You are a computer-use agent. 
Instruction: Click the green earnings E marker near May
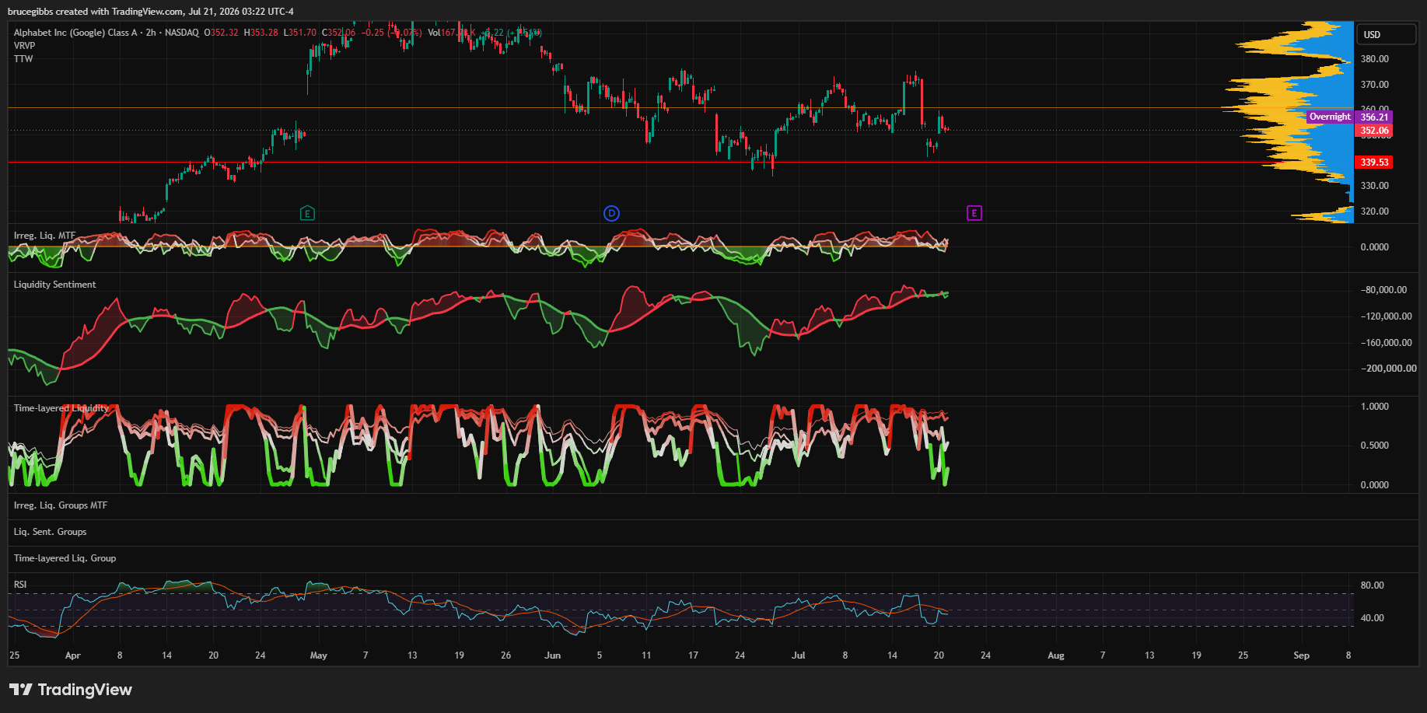point(307,213)
